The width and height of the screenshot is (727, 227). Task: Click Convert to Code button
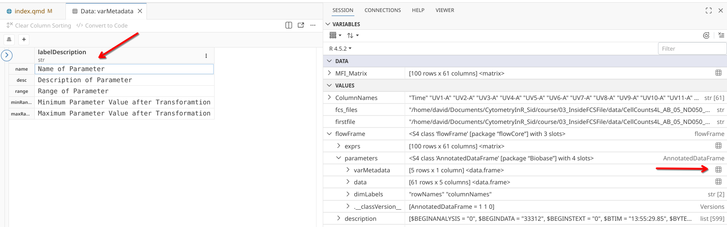[102, 25]
